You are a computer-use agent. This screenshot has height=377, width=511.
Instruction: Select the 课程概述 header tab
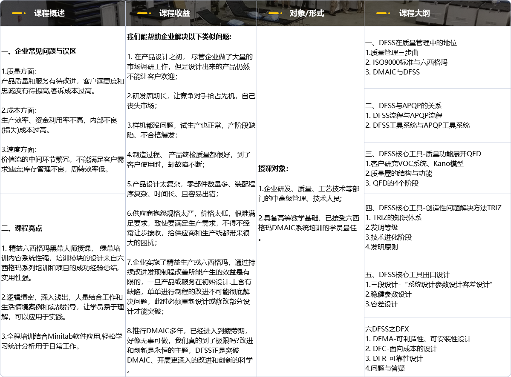tap(49, 13)
